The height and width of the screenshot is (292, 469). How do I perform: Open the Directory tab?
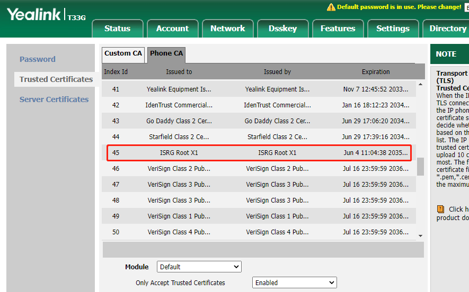(x=446, y=29)
